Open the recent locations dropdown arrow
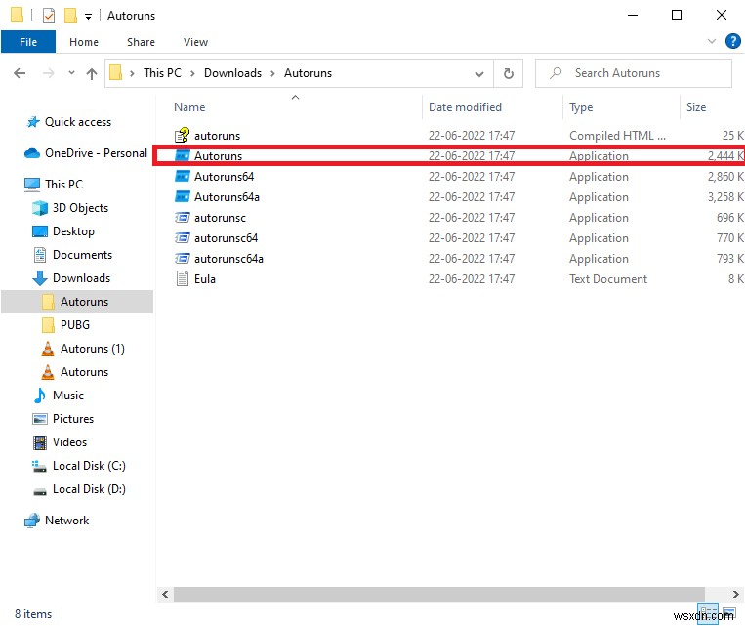Screen dimensions: 745x626 tap(71, 73)
